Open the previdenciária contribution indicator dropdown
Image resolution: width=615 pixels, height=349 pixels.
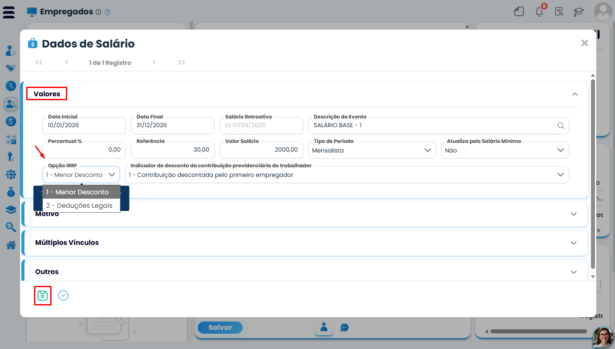[347, 174]
